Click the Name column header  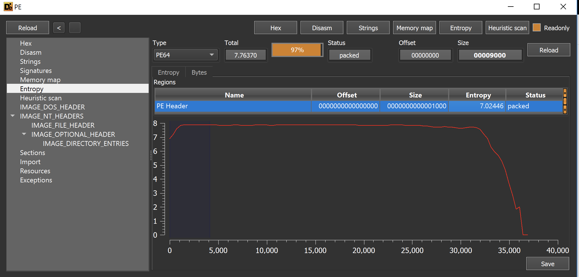tap(233, 95)
